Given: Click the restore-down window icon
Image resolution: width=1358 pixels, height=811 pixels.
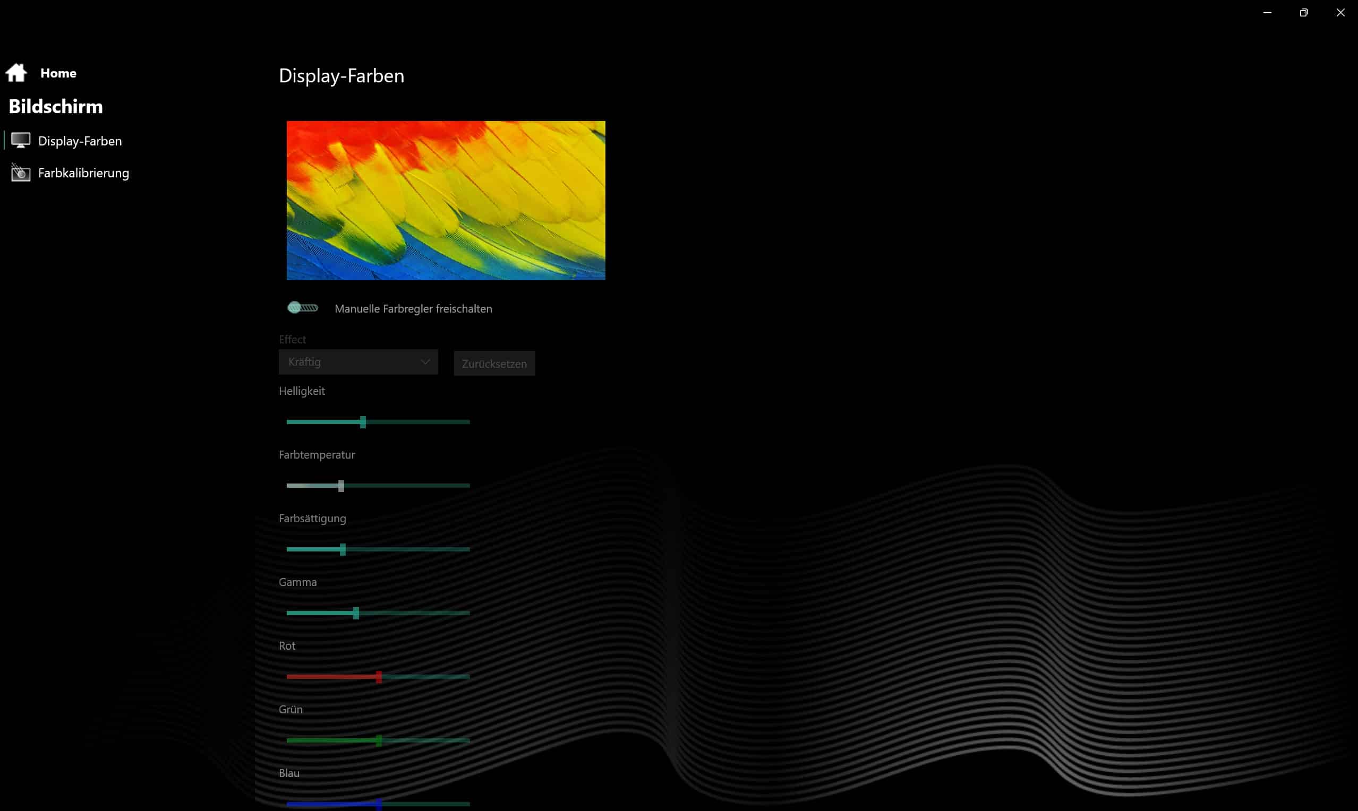Looking at the screenshot, I should (1303, 13).
